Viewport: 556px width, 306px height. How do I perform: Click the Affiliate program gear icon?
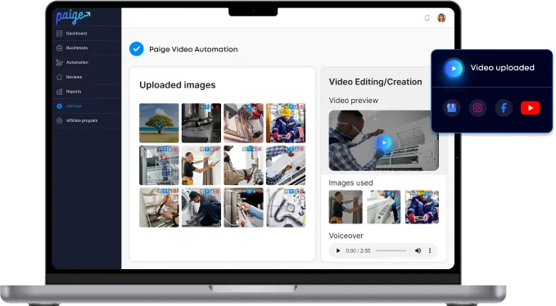coord(59,120)
